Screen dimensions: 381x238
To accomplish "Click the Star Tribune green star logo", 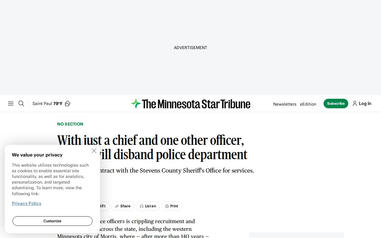I will (x=136, y=104).
